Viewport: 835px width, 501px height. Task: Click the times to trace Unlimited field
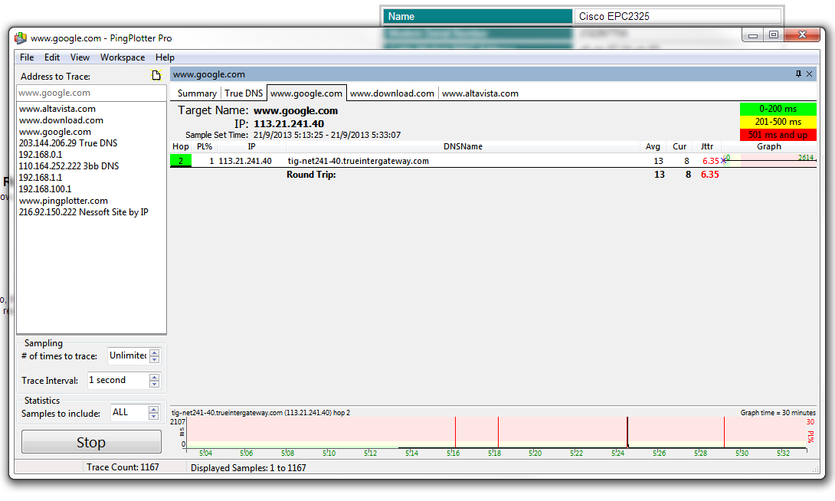[128, 355]
